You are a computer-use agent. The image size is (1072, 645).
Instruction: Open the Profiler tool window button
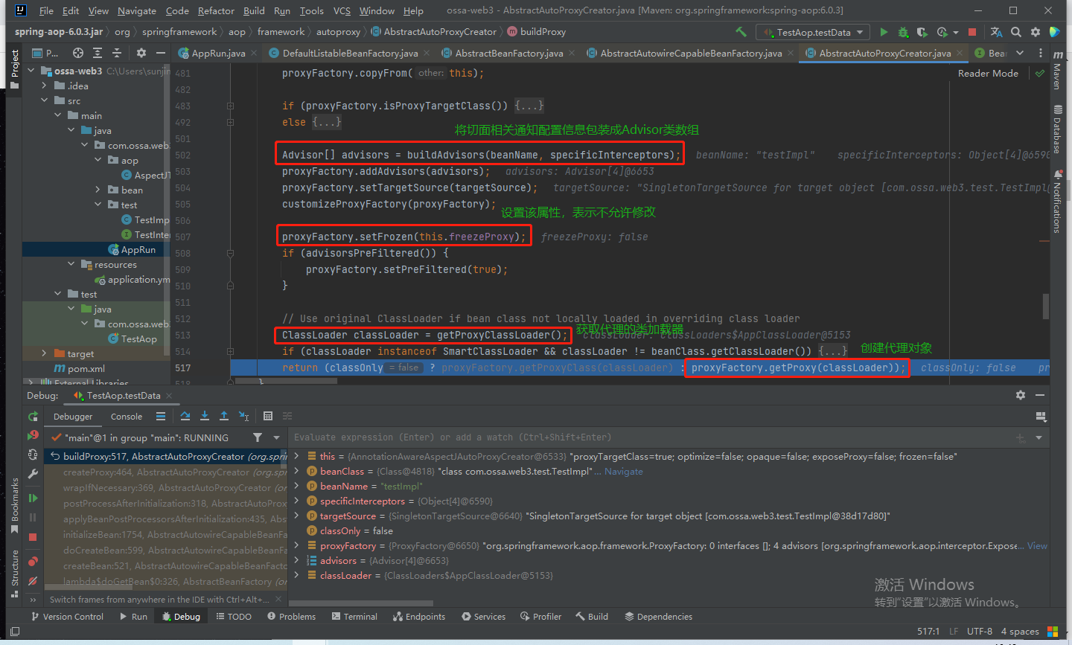coord(540,616)
